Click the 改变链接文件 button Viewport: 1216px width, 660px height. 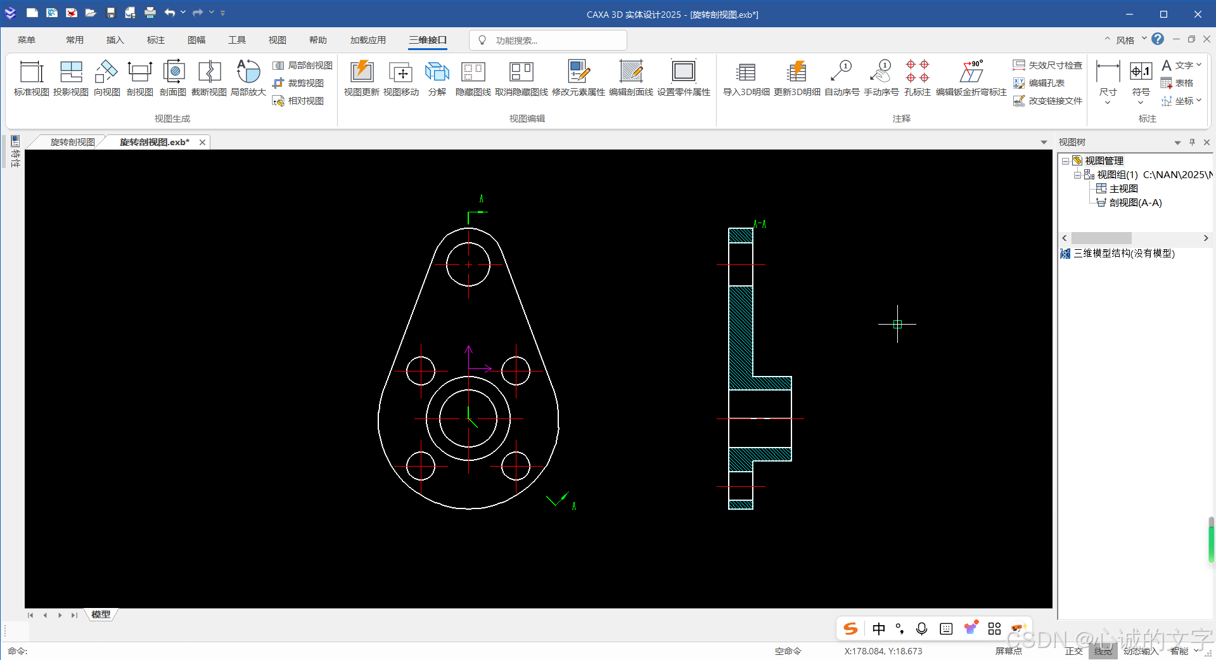pyautogui.click(x=1047, y=101)
